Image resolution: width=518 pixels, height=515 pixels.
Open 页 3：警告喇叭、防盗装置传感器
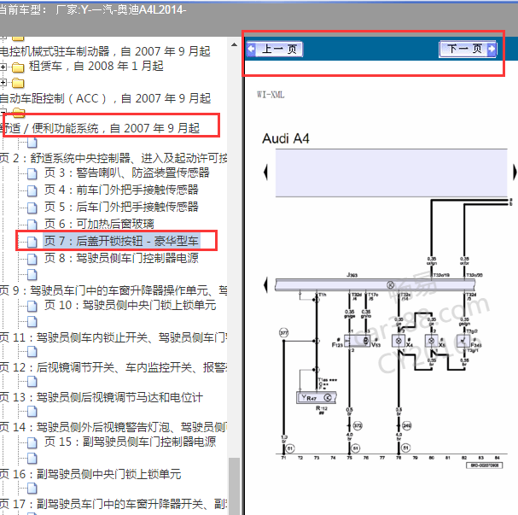click(x=127, y=173)
